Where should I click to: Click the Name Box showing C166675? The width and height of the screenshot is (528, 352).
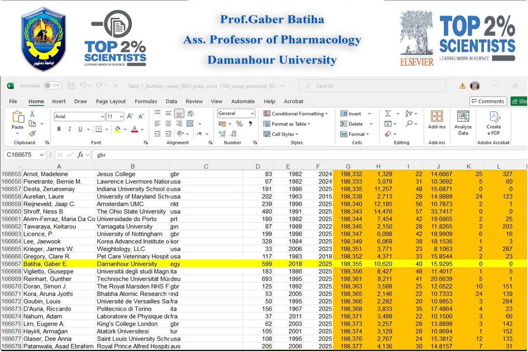(24, 155)
